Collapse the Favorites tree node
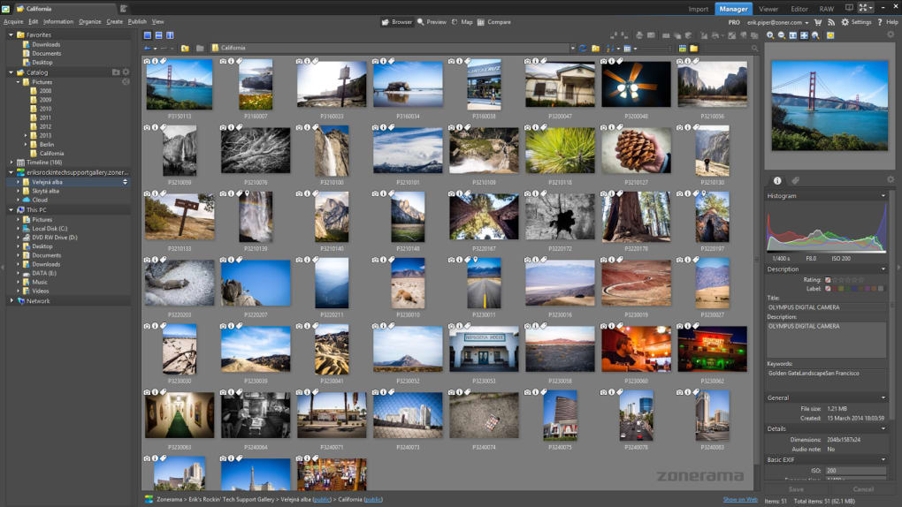This screenshot has height=507, width=902. click(11, 35)
